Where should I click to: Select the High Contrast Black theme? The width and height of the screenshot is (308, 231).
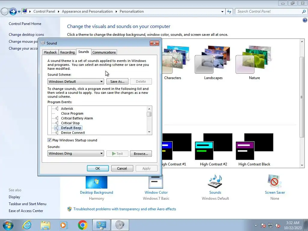[254, 150]
